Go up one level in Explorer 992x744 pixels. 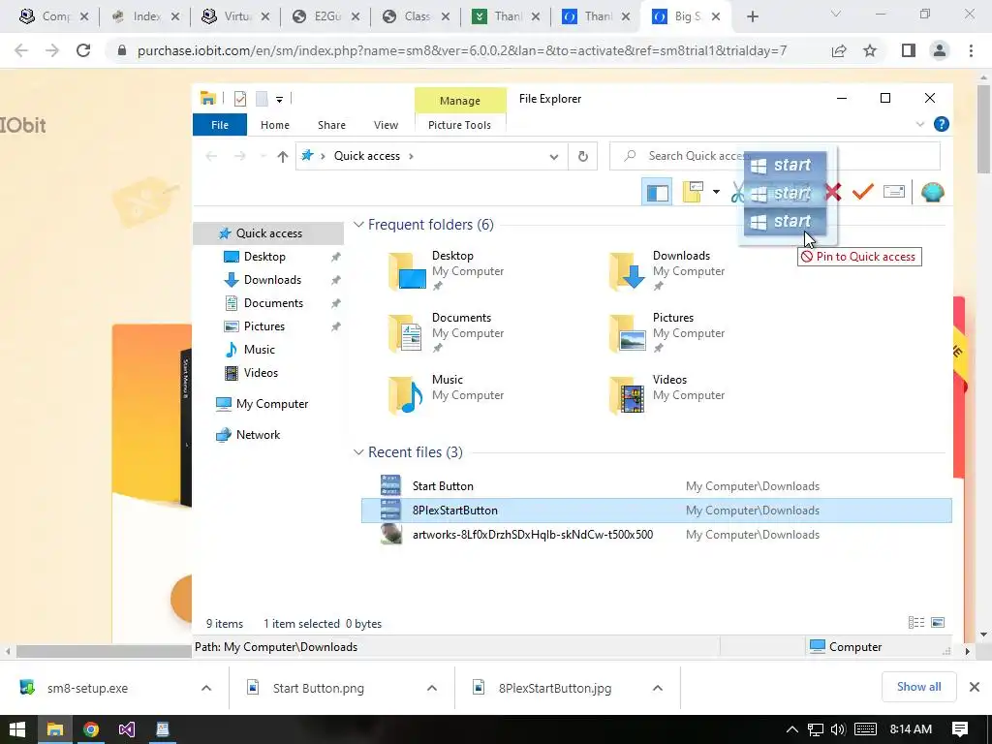pos(283,156)
